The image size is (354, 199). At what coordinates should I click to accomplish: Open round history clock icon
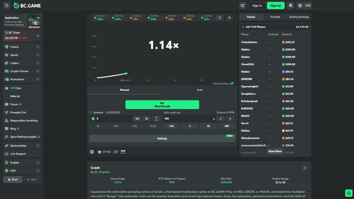[220, 18]
